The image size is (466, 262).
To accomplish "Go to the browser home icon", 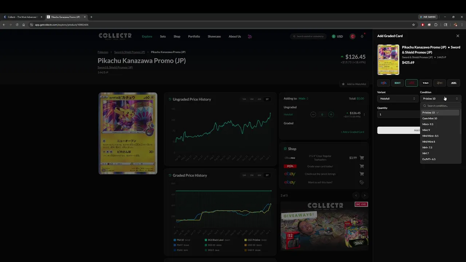I will coord(24,25).
